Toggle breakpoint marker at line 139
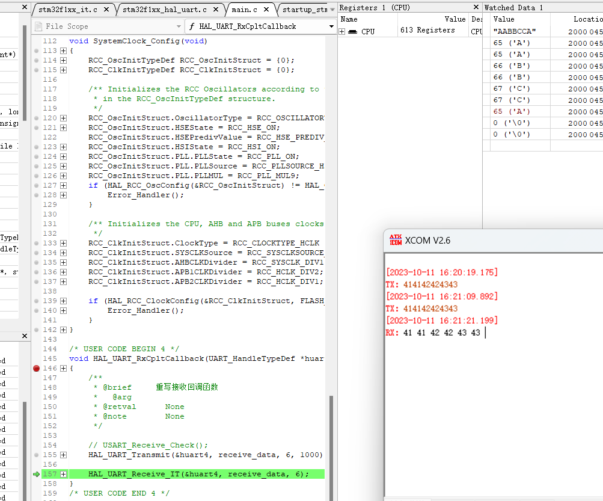The width and height of the screenshot is (603, 501). (x=37, y=301)
